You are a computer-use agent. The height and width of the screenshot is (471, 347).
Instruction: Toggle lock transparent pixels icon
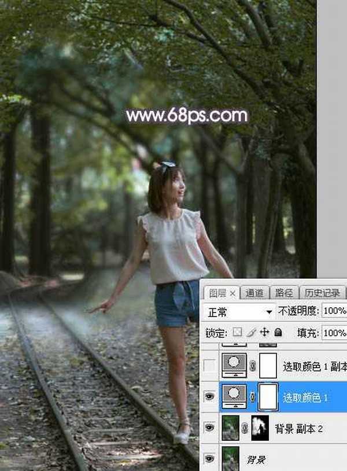(x=237, y=333)
